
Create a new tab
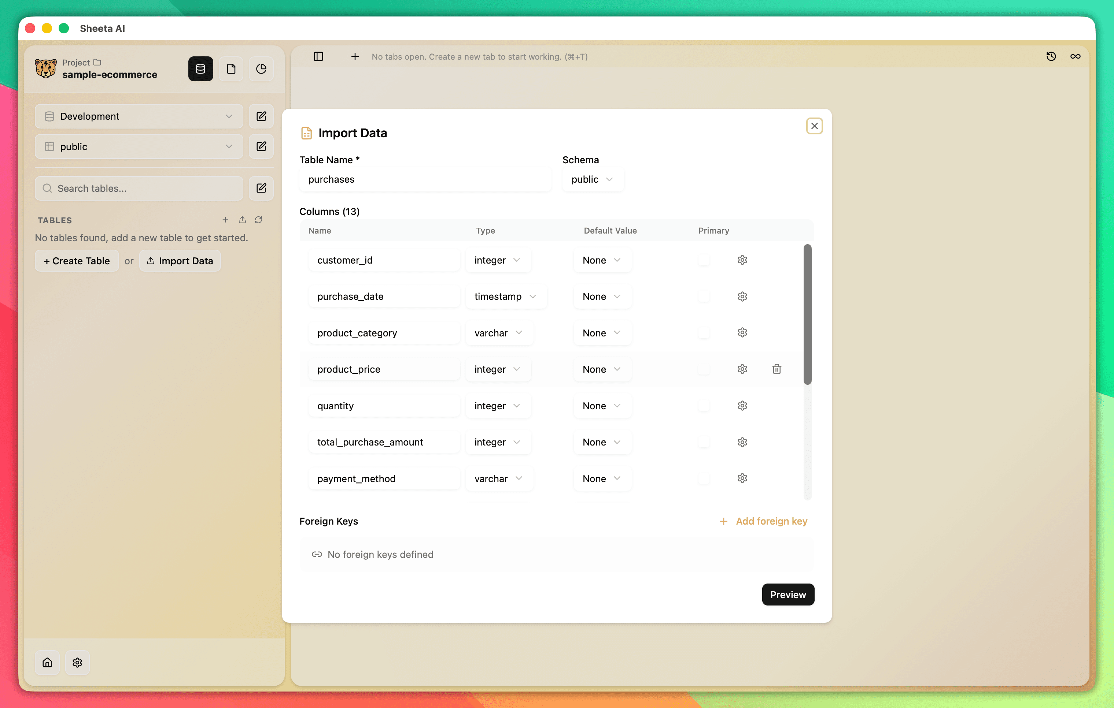[354, 56]
